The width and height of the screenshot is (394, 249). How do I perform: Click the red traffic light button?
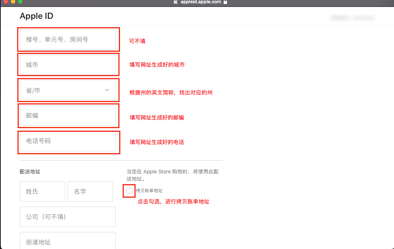tap(5, 2)
